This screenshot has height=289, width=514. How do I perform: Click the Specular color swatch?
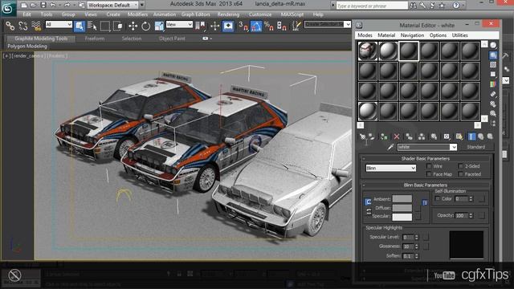[402, 217]
